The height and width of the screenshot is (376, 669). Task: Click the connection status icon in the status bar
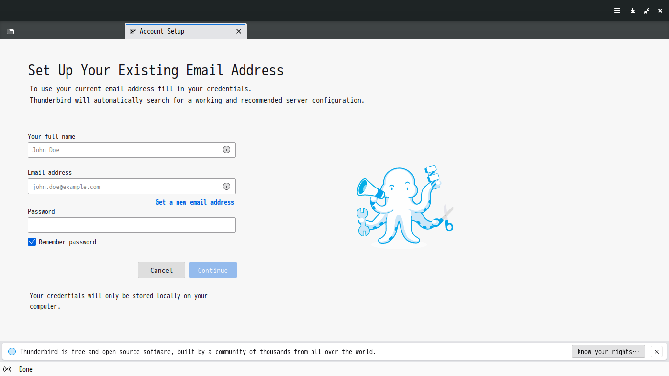point(7,369)
